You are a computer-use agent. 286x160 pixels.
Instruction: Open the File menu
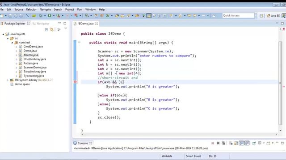point(2,9)
